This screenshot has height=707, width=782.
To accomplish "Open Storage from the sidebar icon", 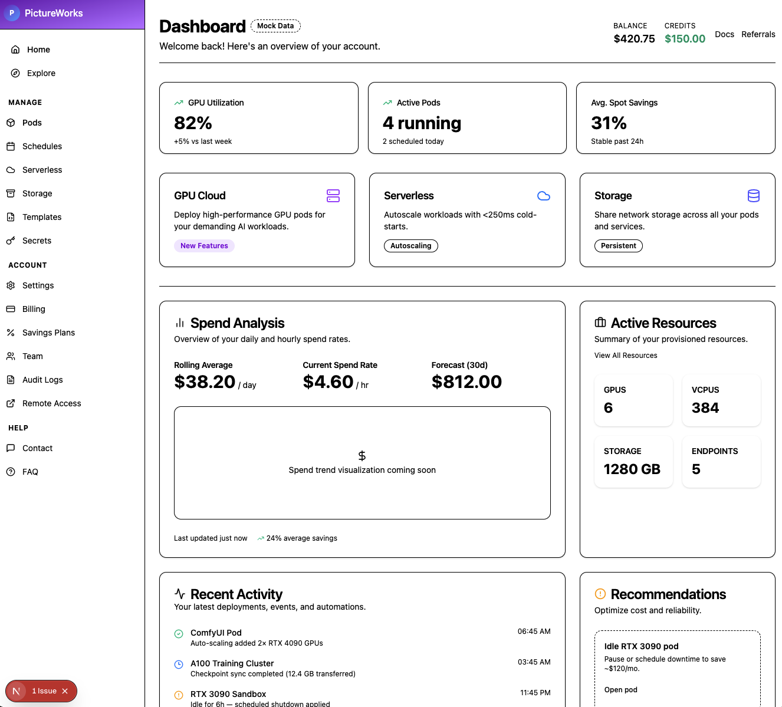I will click(11, 193).
